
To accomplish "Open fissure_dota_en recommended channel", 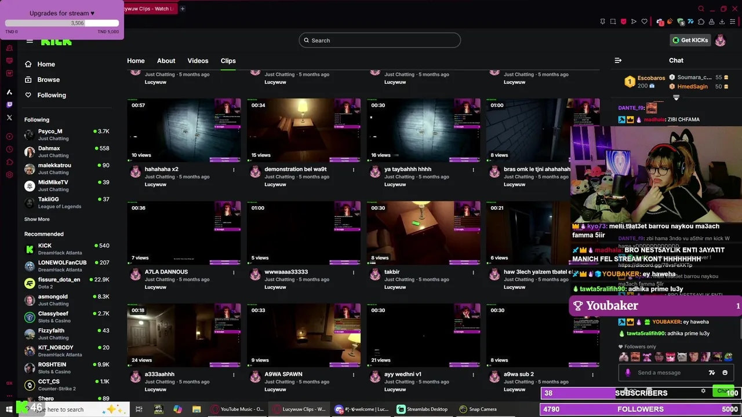I will [67, 283].
